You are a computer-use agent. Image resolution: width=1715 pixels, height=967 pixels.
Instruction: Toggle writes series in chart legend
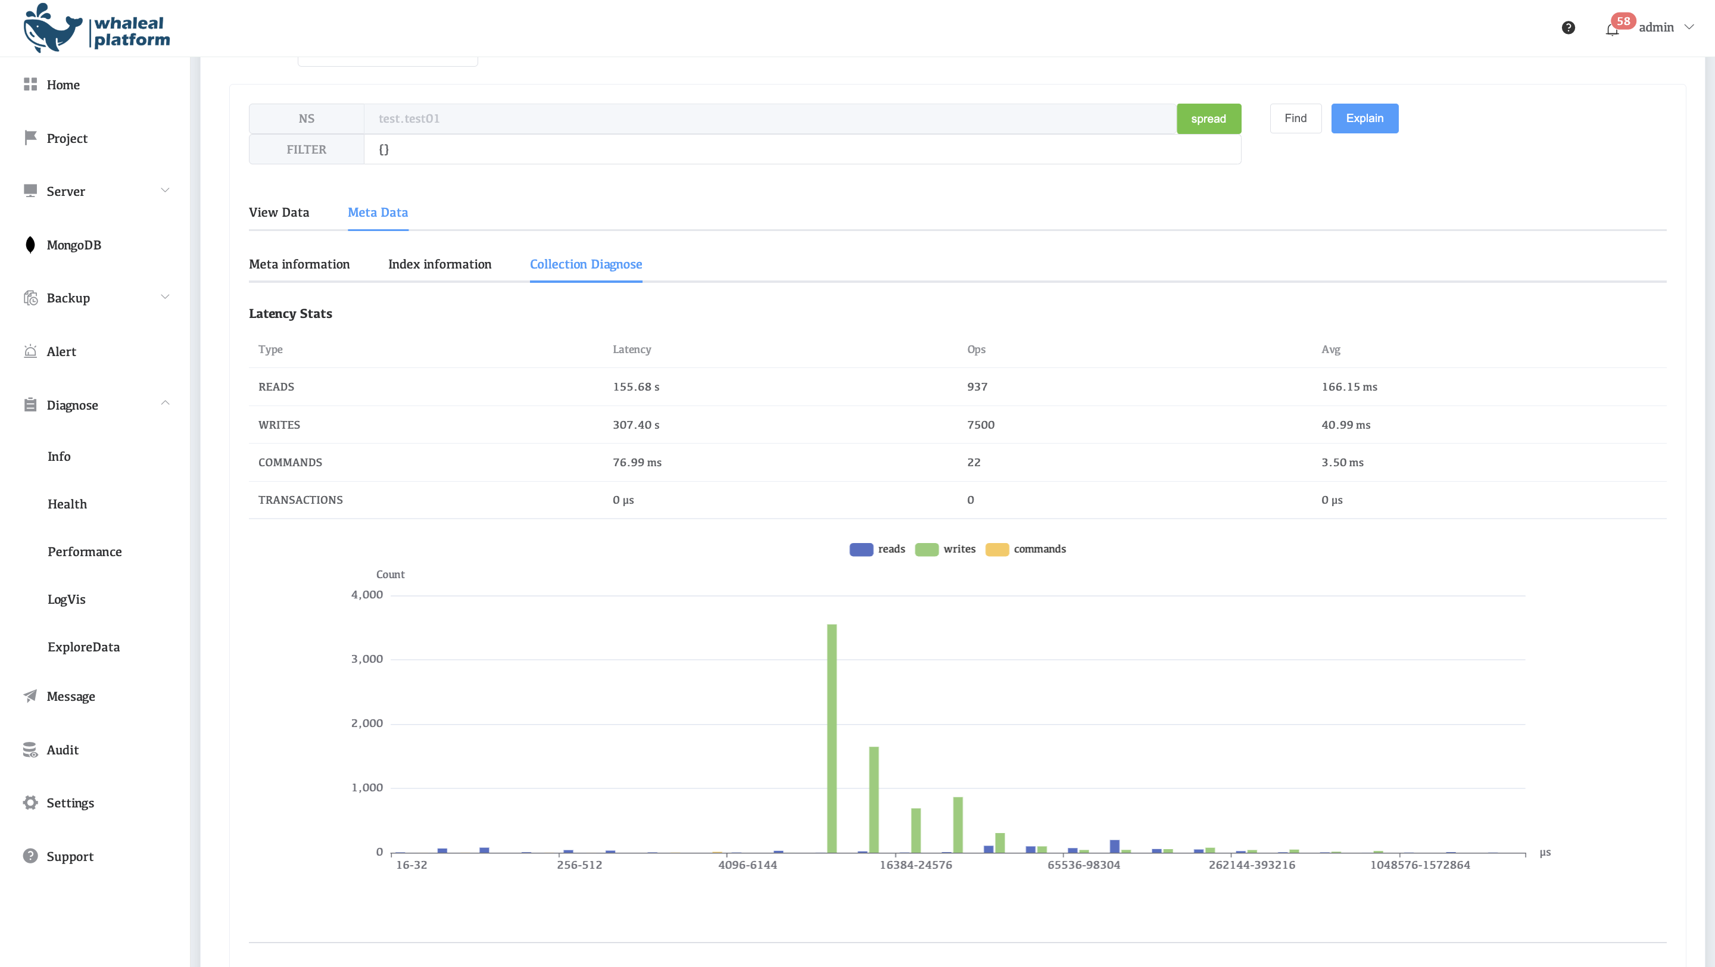944,549
